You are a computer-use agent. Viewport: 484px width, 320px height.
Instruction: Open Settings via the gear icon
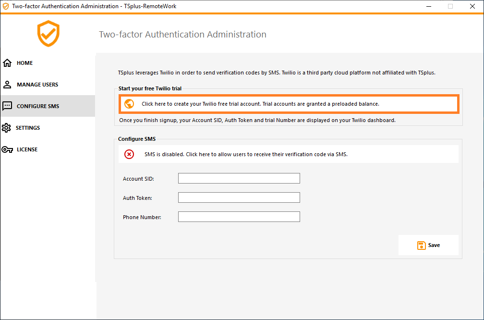(x=7, y=127)
